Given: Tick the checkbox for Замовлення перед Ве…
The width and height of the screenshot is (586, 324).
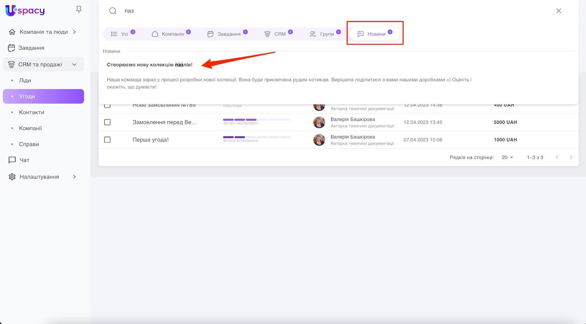Looking at the screenshot, I should pyautogui.click(x=107, y=122).
